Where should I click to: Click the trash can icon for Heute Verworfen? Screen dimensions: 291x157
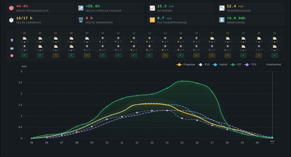pos(81,20)
